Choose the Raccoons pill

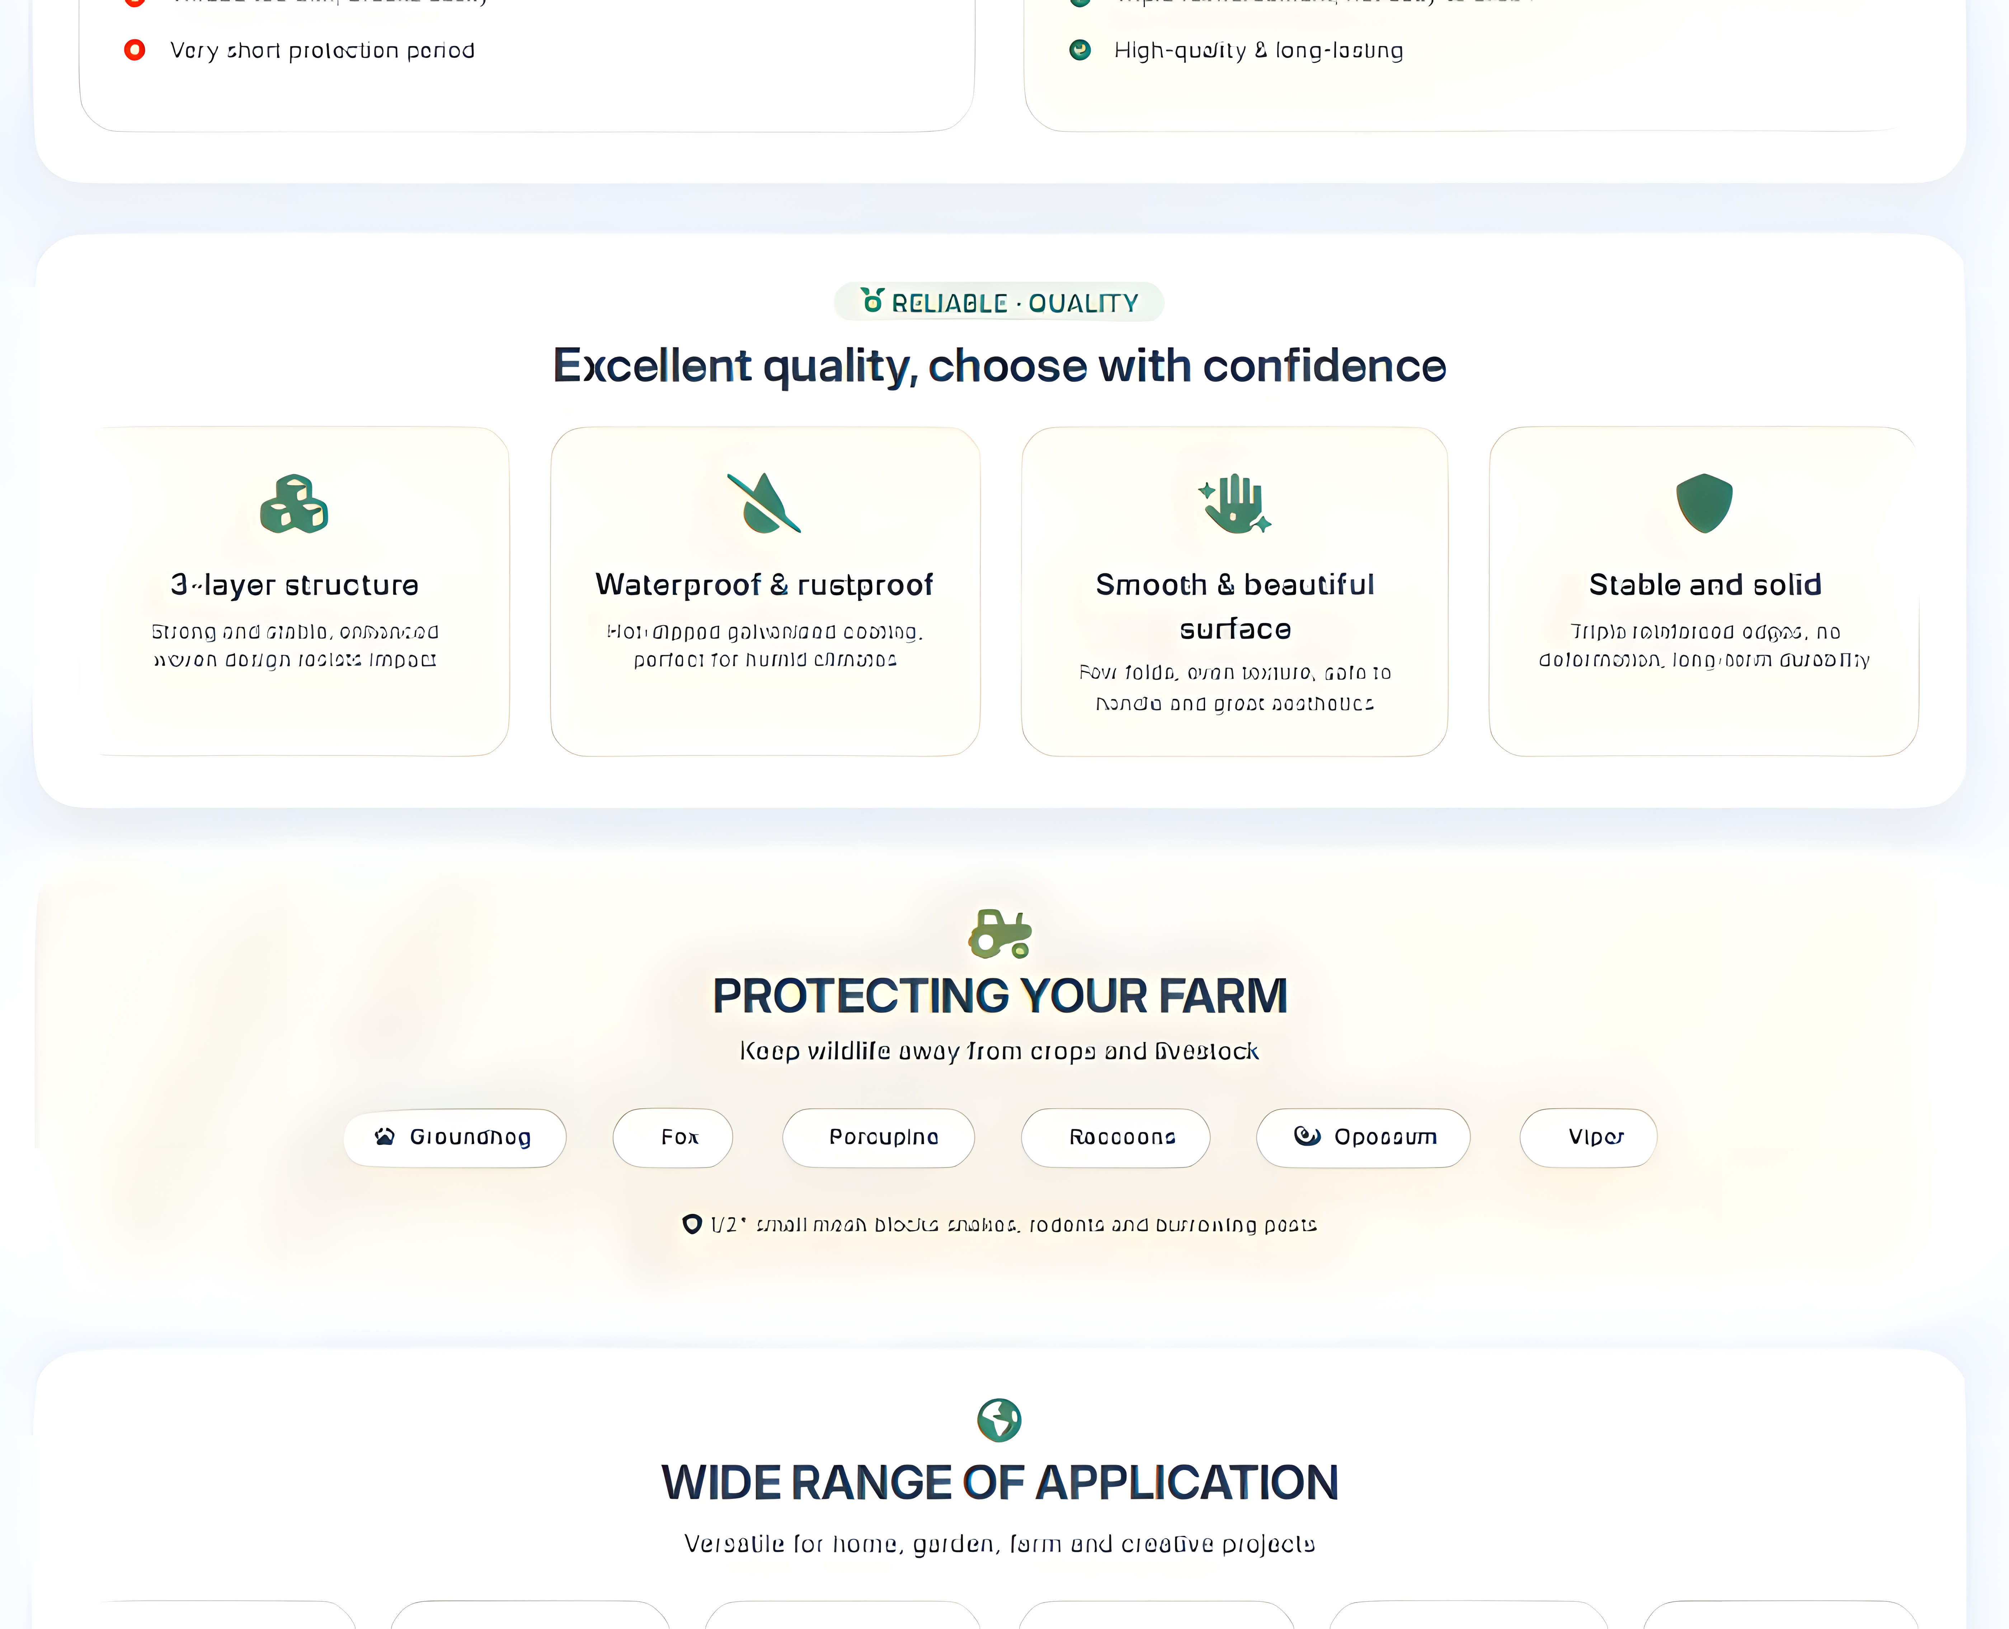pyautogui.click(x=1116, y=1137)
